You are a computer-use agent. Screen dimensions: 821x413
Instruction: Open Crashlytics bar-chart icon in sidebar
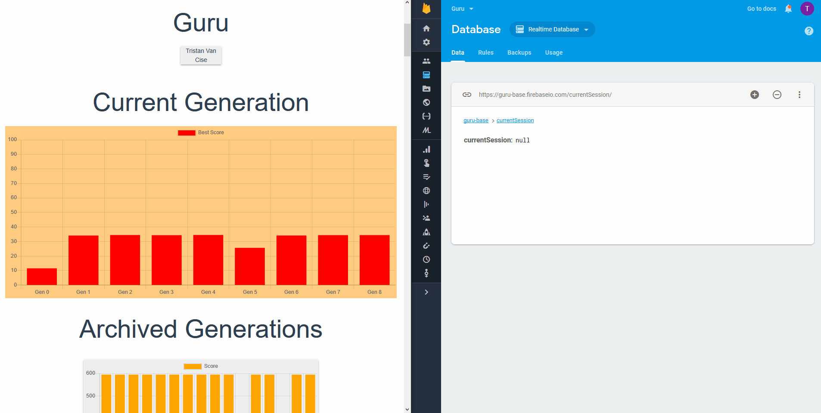tap(426, 149)
